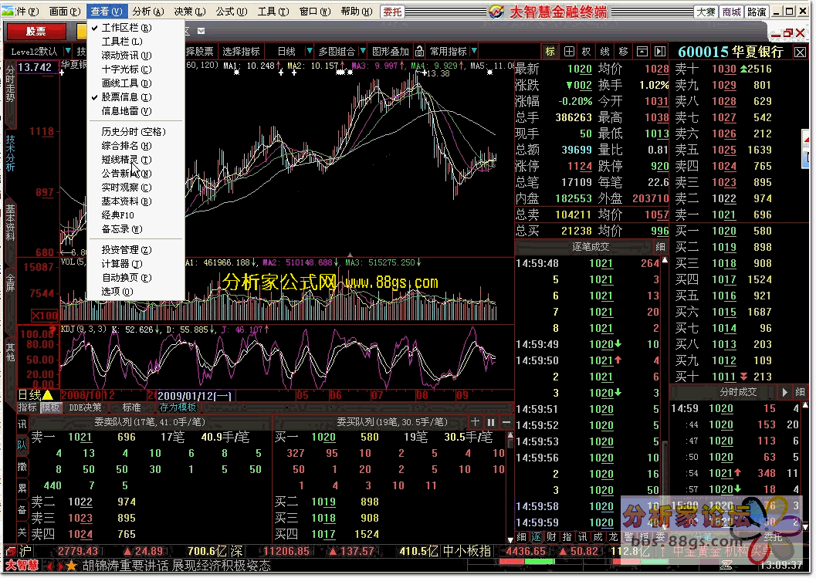
Task: Click the 移 move chart icon
Action: coord(624,52)
